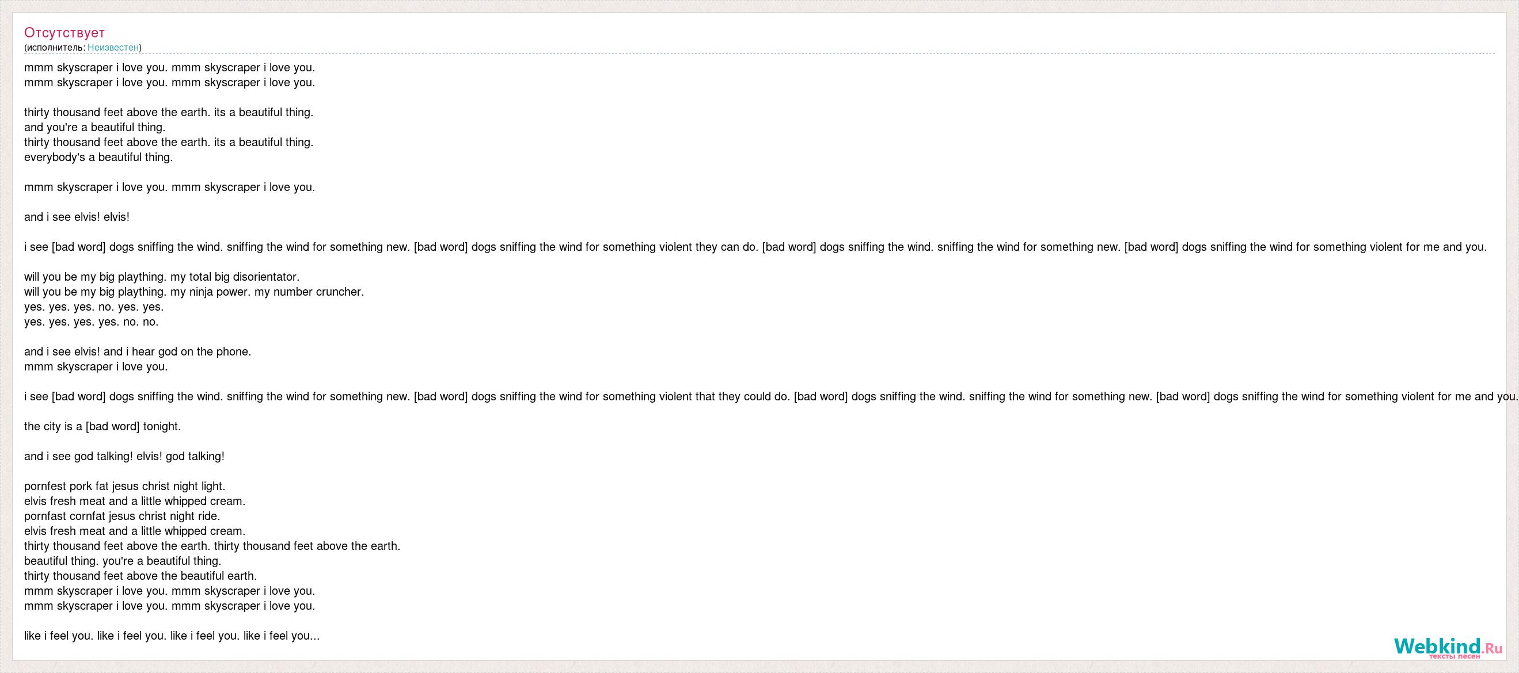The height and width of the screenshot is (673, 1519).
Task: Open the Webkind.Ru logo
Action: pyautogui.click(x=1445, y=647)
